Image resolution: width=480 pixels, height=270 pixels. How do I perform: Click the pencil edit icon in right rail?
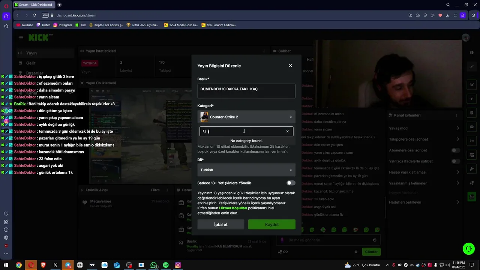click(472, 66)
